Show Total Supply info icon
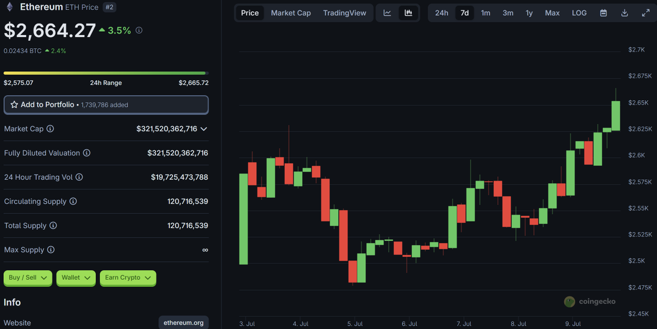The height and width of the screenshot is (329, 657). click(x=53, y=226)
